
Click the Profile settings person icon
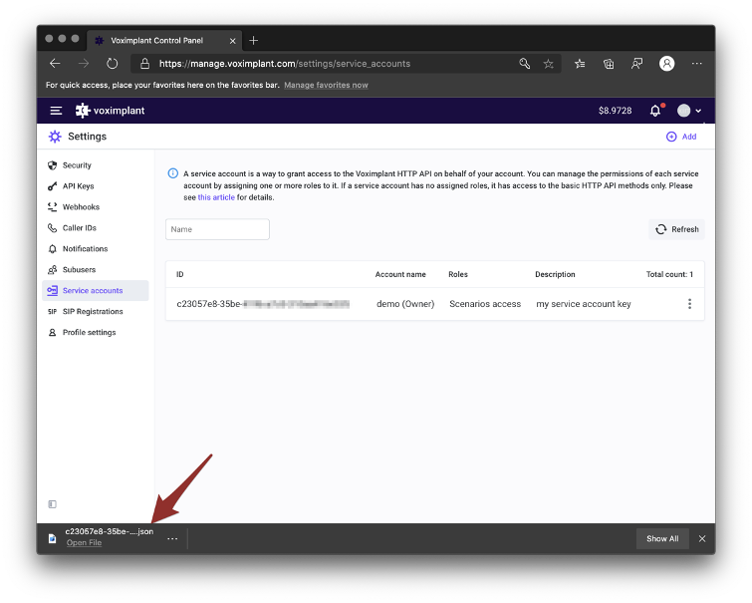click(x=52, y=333)
